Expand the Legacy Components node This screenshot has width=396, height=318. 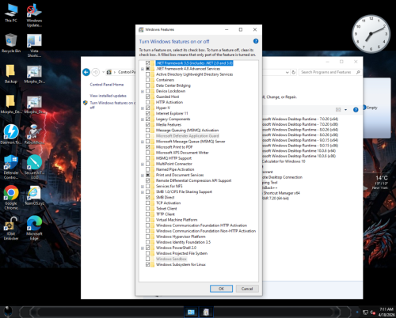click(143, 119)
